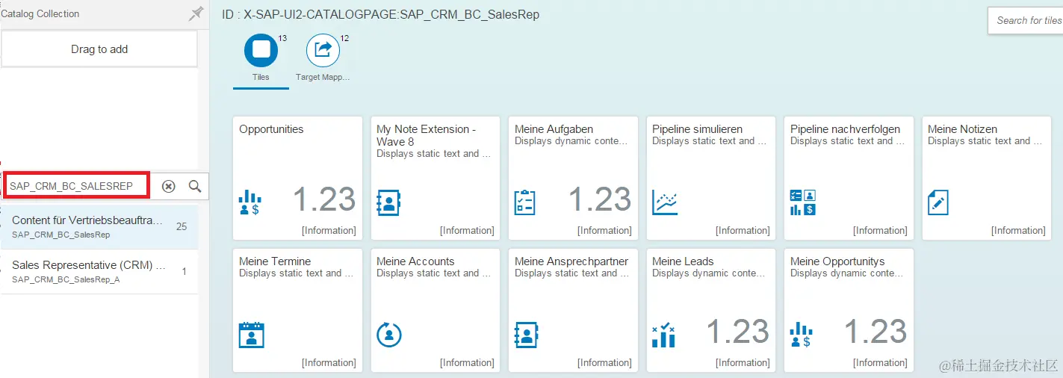
Task: Clear the catalog search with the X icon
Action: [x=169, y=186]
